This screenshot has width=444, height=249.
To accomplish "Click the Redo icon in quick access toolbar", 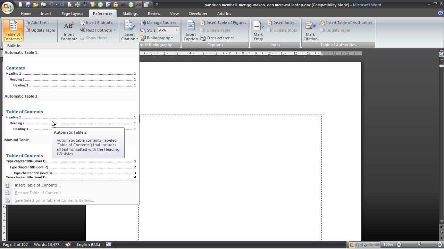I will pos(62,5).
